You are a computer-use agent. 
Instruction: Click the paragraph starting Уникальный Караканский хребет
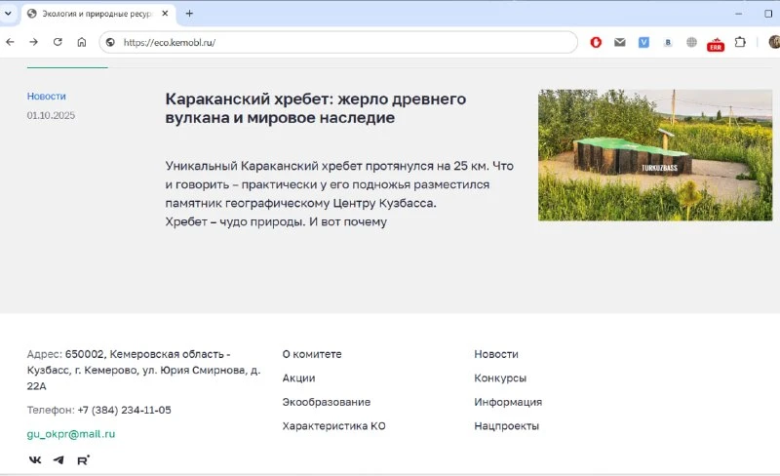coord(339,194)
